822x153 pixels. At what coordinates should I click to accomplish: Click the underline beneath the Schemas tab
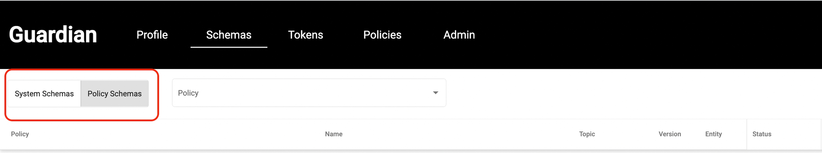pos(229,47)
